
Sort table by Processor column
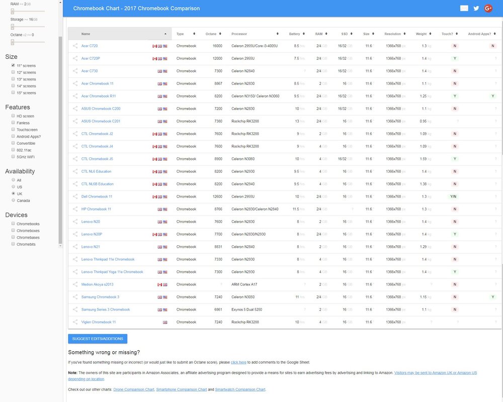(x=255, y=34)
